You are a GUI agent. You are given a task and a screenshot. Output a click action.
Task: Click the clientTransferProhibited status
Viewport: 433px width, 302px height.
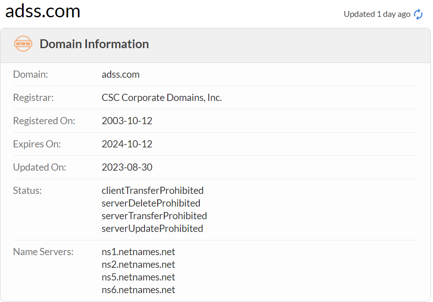153,190
